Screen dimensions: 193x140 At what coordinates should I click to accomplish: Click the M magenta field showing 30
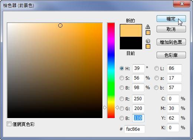(173, 108)
